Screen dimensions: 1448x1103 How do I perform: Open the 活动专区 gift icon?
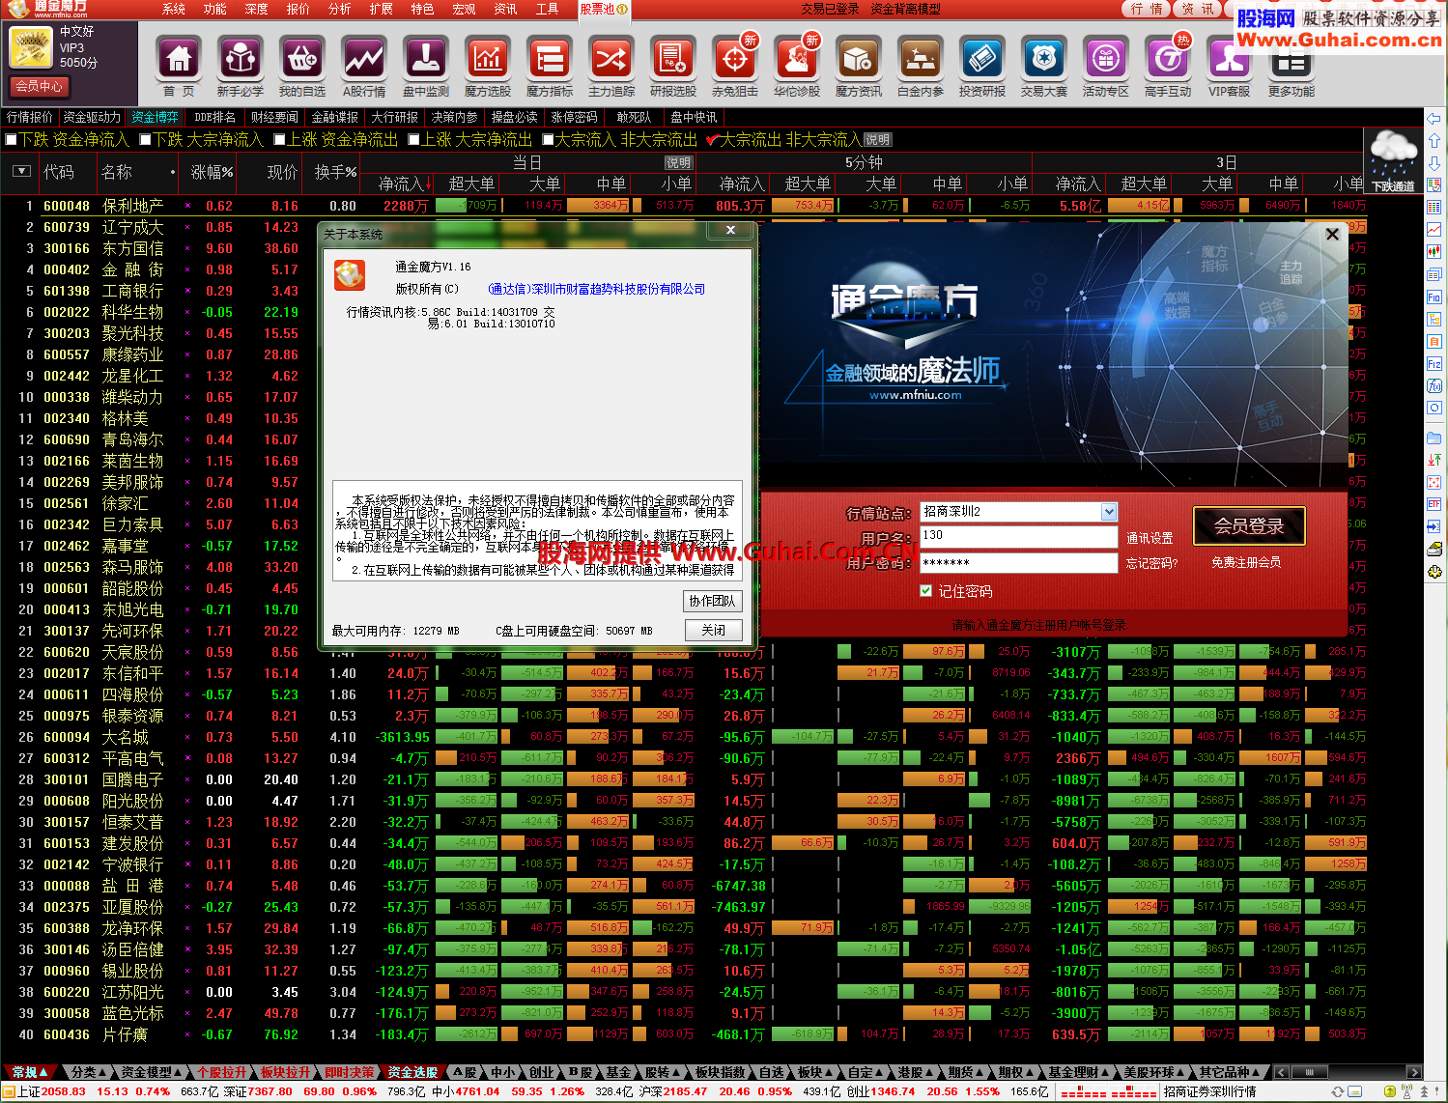click(x=1106, y=60)
